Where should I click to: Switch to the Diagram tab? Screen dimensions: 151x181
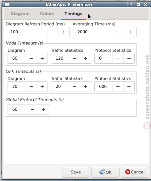click(x=20, y=13)
